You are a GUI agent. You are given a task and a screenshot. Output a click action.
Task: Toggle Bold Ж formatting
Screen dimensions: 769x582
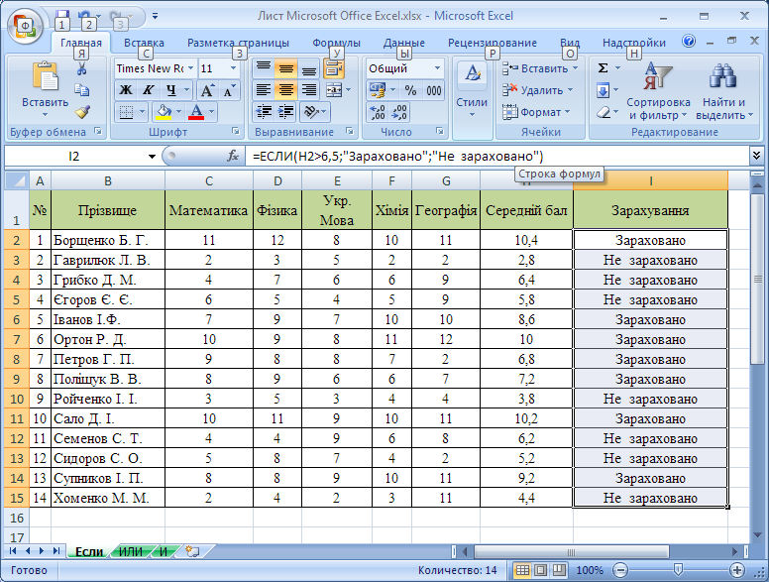click(x=126, y=90)
